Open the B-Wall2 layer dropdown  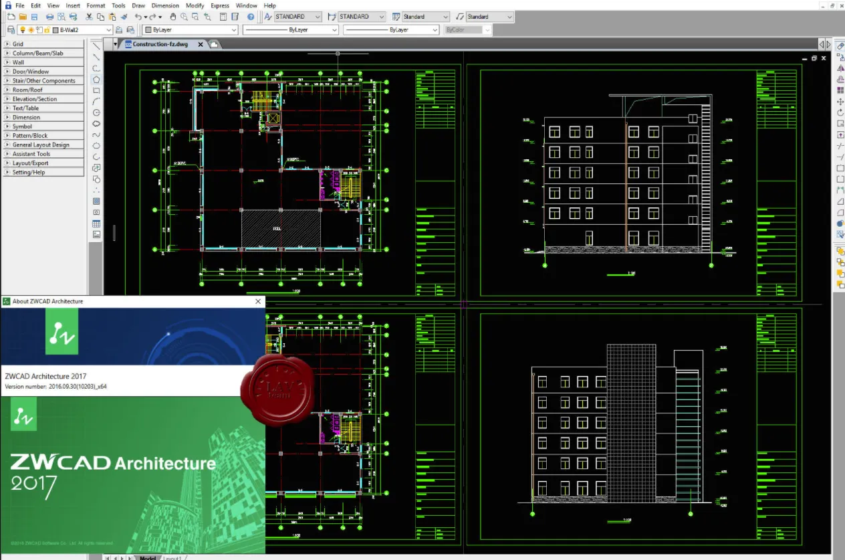click(108, 29)
